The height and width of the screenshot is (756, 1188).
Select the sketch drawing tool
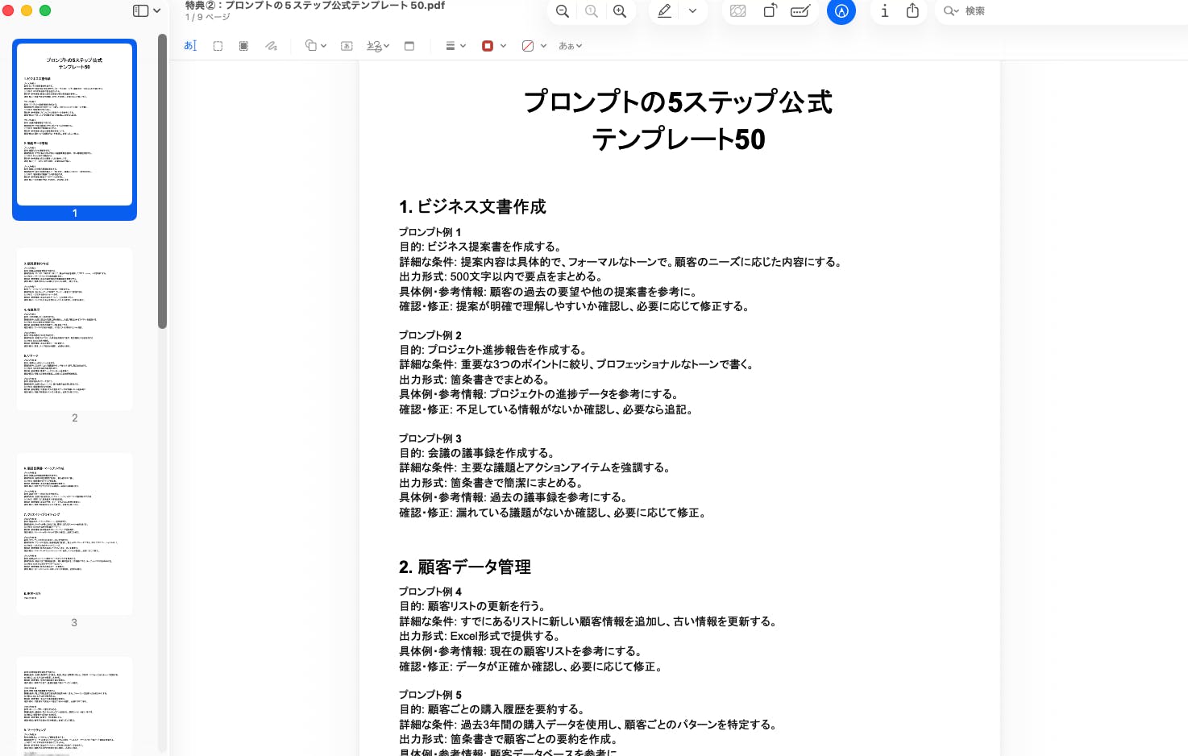(271, 46)
